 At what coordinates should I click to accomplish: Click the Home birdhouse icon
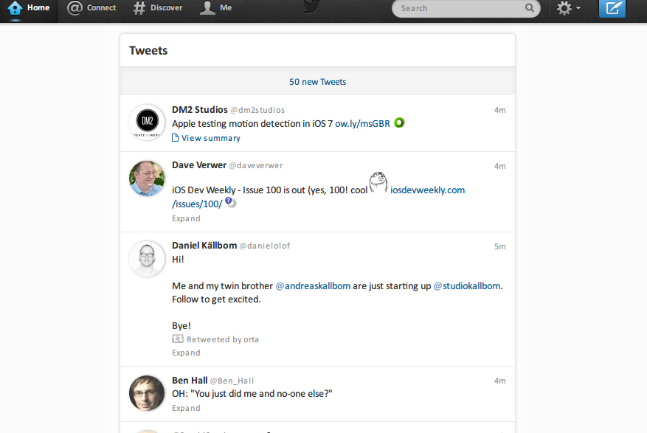pyautogui.click(x=15, y=8)
